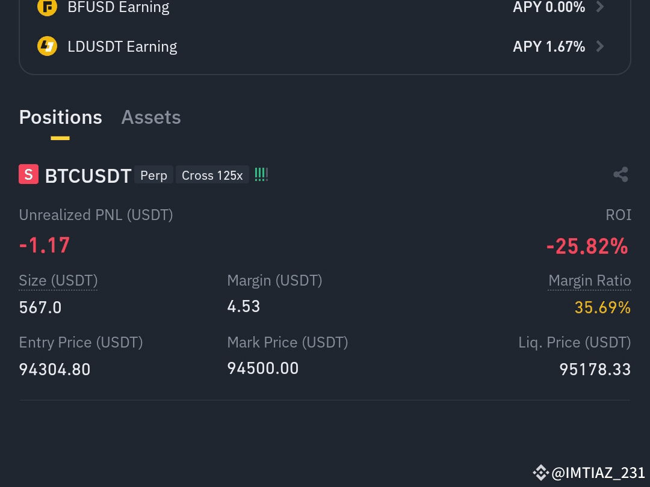Image resolution: width=650 pixels, height=487 pixels.
Task: Click the BFUSD coin icon
Action: coord(48,7)
